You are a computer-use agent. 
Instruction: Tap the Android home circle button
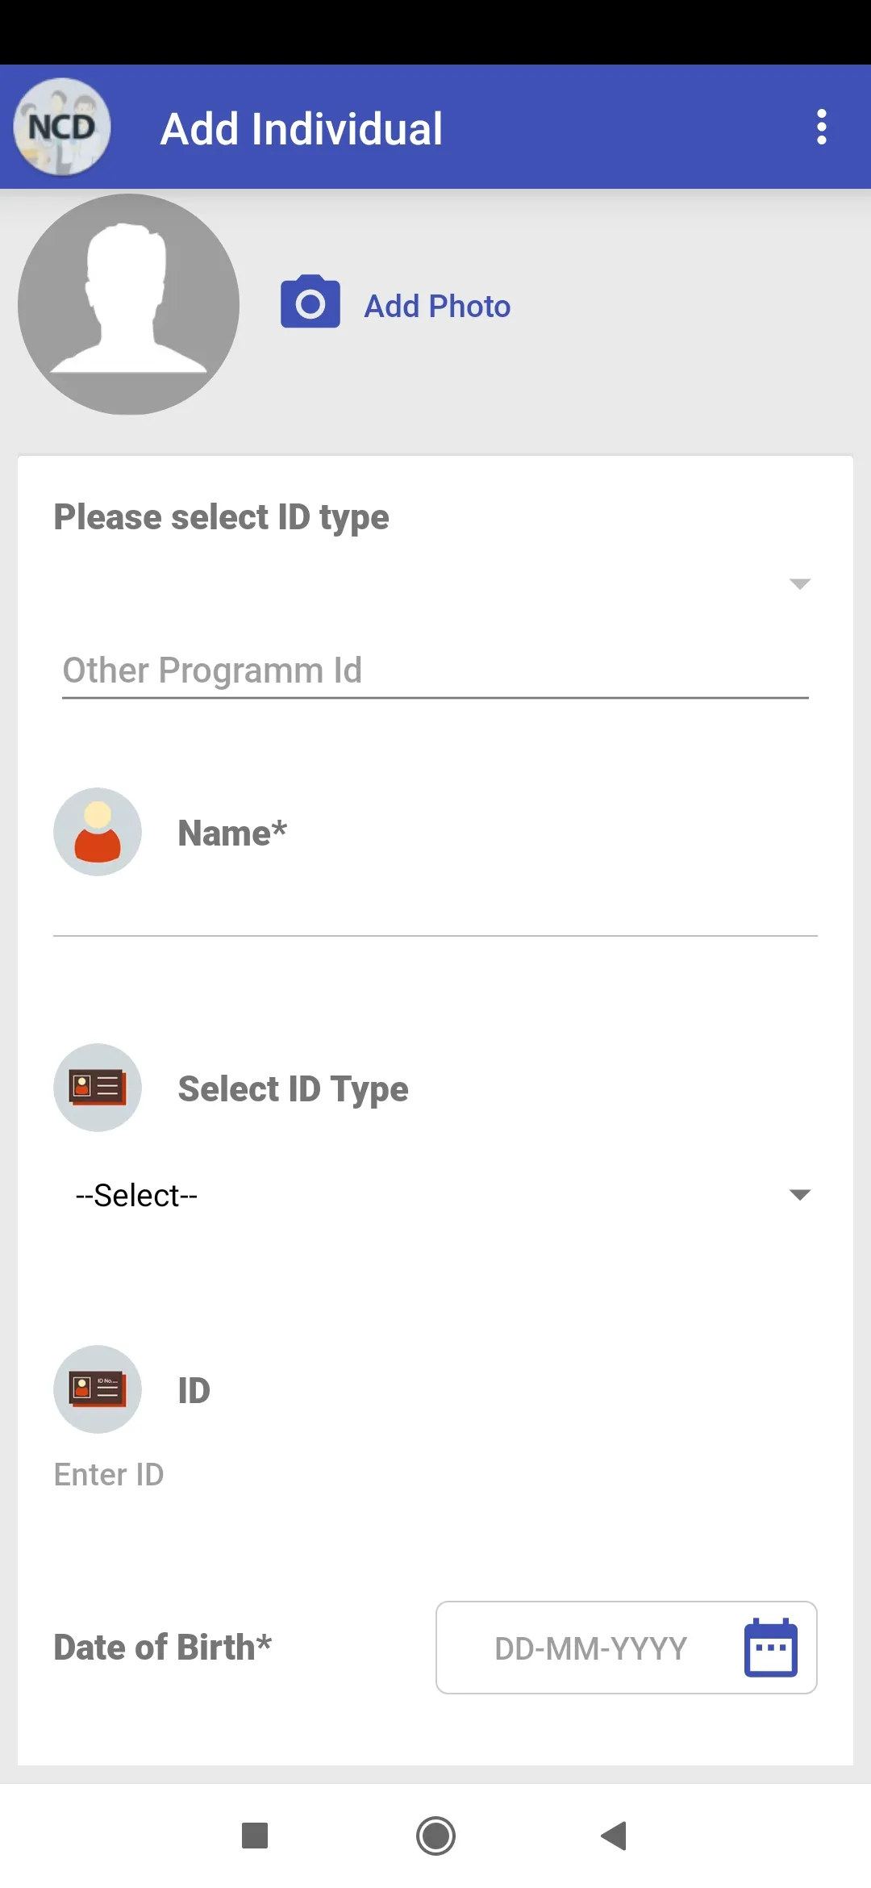coord(435,1836)
